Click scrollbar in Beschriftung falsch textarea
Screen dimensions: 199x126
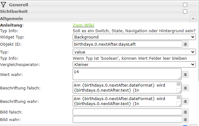coord(179,88)
